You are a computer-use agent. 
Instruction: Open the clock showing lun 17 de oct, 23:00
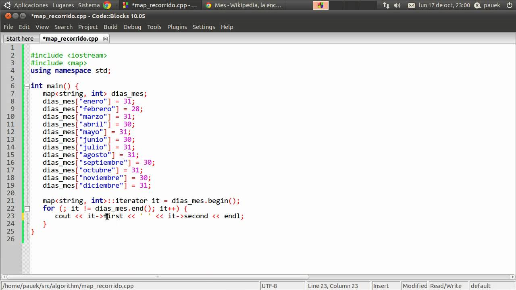(444, 5)
